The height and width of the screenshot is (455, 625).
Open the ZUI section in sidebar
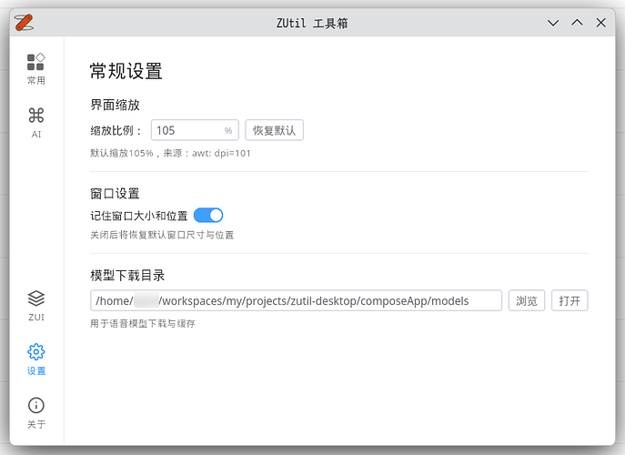pos(35,306)
